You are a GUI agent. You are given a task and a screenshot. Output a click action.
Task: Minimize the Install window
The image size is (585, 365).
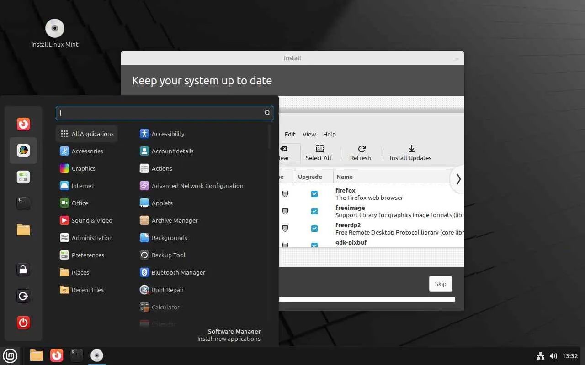457,58
